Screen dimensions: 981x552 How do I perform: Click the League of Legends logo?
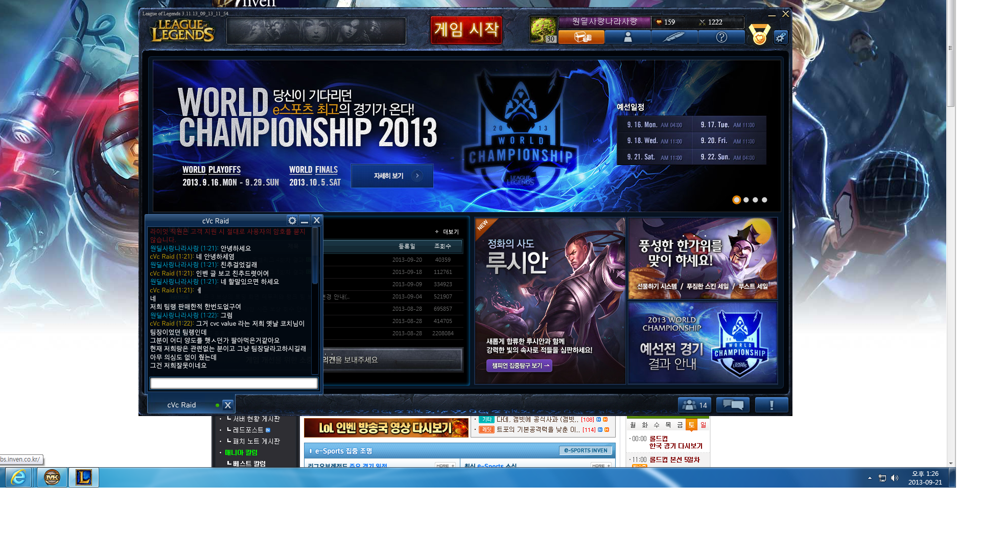click(182, 31)
